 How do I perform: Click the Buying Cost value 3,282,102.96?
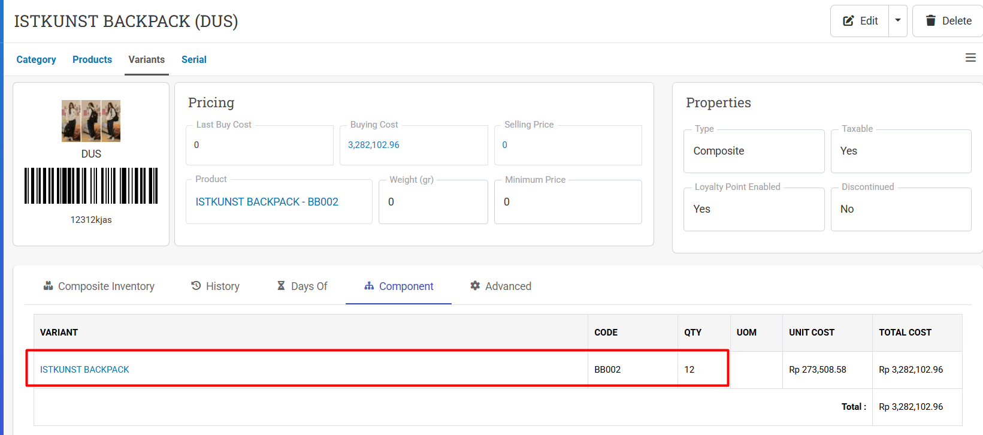coord(374,145)
